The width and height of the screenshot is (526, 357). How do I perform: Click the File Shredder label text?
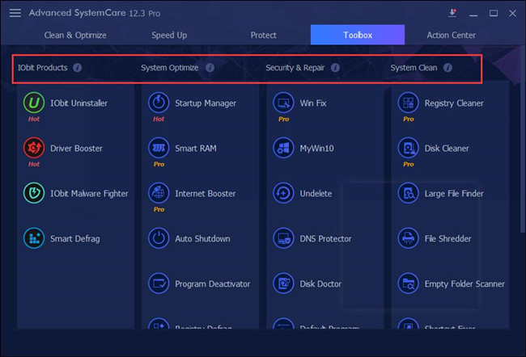(x=448, y=239)
